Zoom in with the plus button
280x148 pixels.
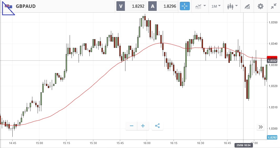pos(143,126)
